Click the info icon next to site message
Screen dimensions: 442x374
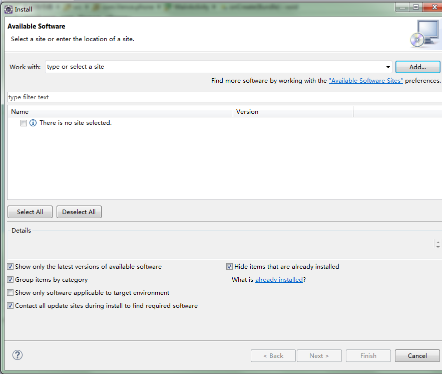(x=33, y=122)
